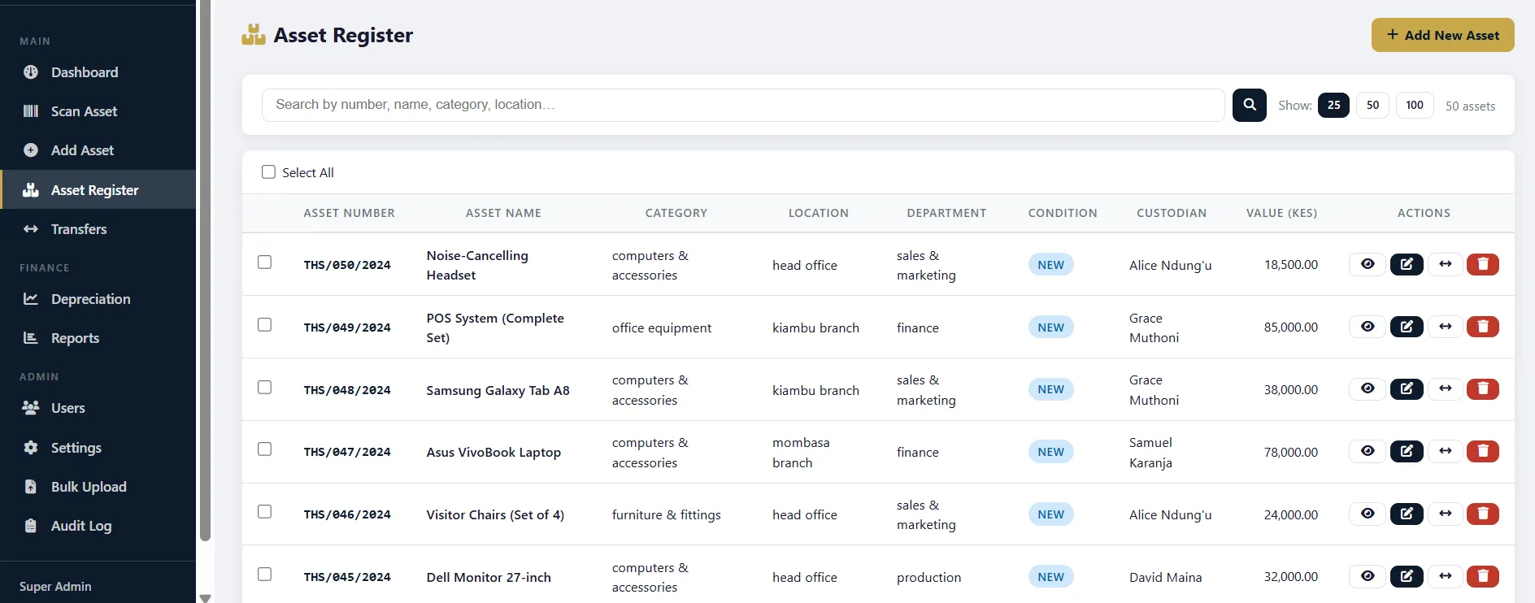The image size is (1535, 603).
Task: Delete the Visitor Chairs asset
Action: coord(1483,514)
